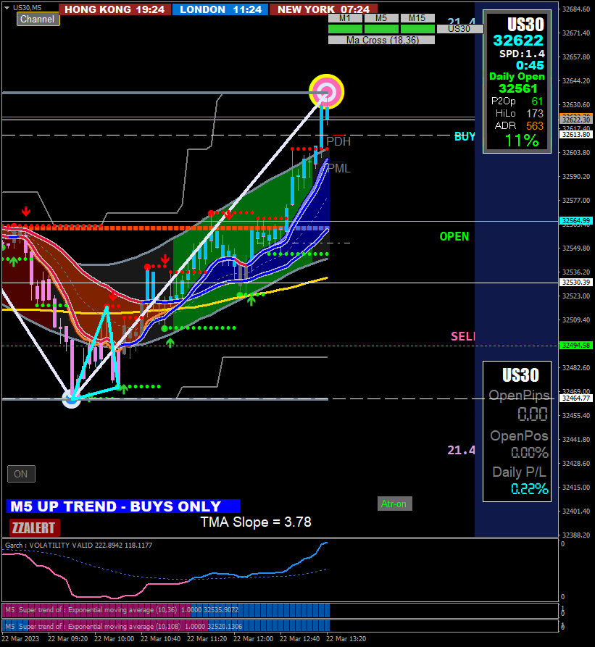Click the yellow-pink target circle at chart high
The image size is (595, 647).
326,91
